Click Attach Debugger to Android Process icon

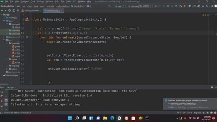[x=180, y=6]
